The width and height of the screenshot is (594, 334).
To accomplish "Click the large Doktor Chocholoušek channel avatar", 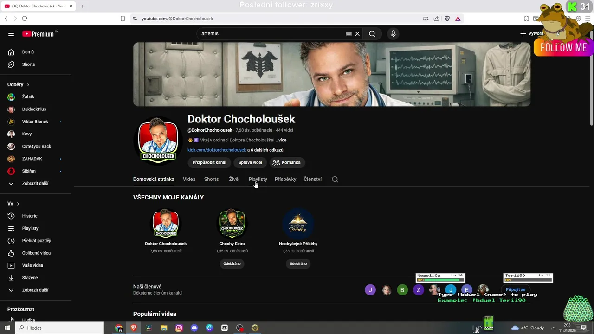I will [158, 141].
